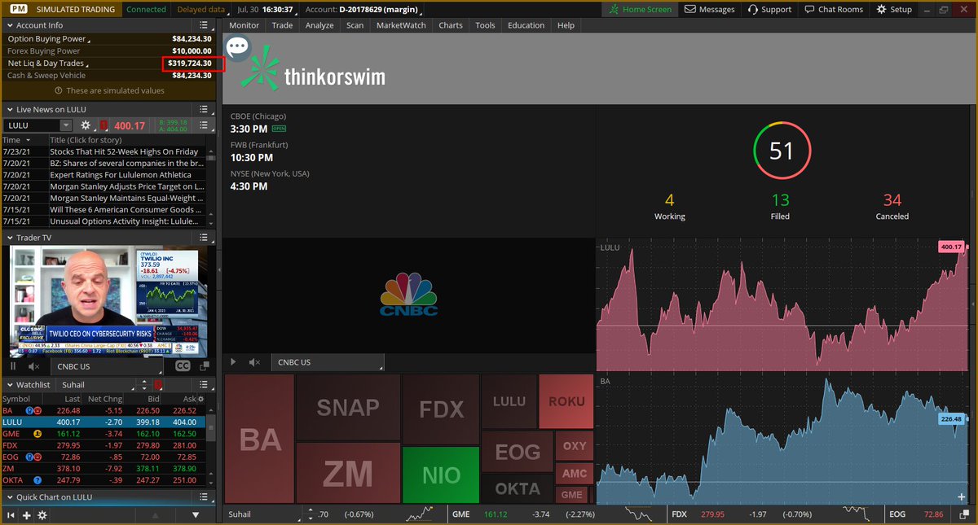
Task: Collapse the Account Info section
Action: tap(9, 25)
